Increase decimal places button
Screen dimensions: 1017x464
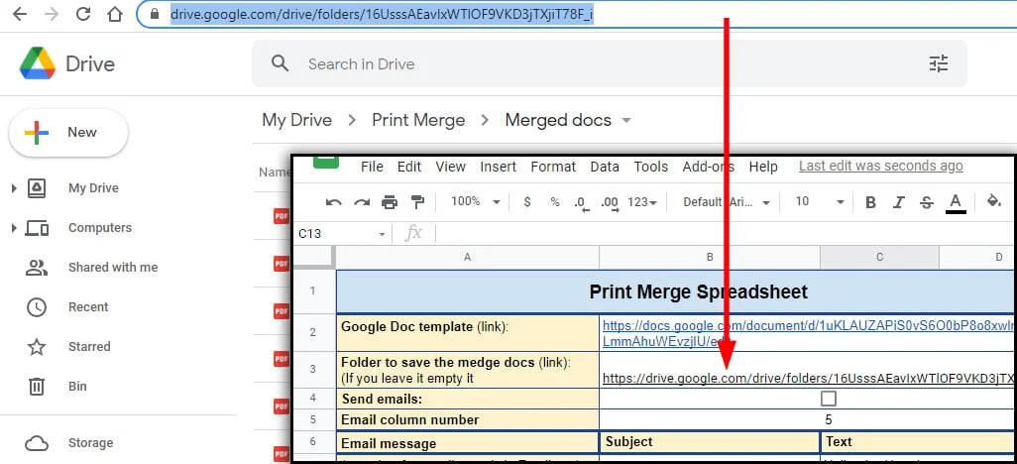coord(610,203)
